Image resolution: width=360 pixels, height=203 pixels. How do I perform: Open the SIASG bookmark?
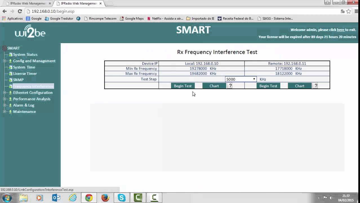[275, 19]
